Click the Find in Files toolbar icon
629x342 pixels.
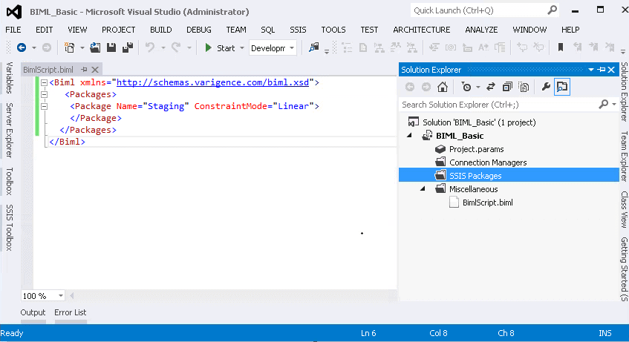(313, 47)
